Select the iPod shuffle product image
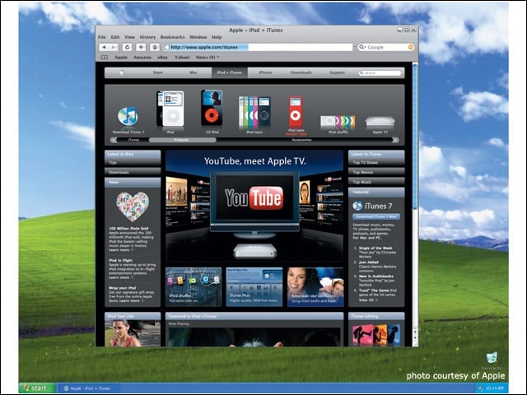The height and width of the screenshot is (395, 527). (338, 121)
